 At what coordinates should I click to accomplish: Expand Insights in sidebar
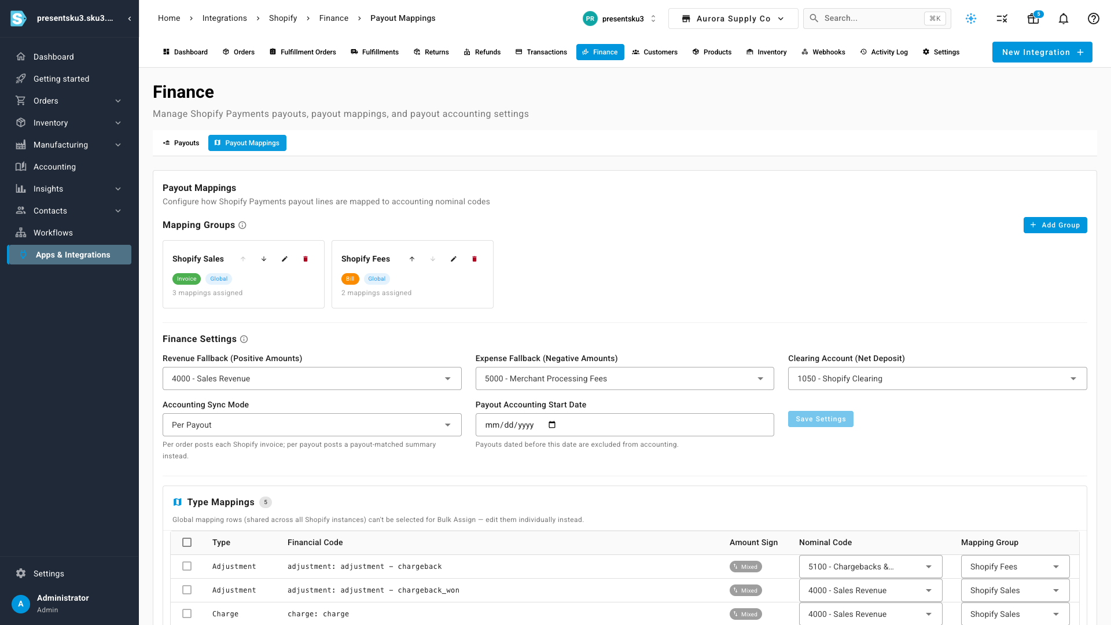coord(69,189)
